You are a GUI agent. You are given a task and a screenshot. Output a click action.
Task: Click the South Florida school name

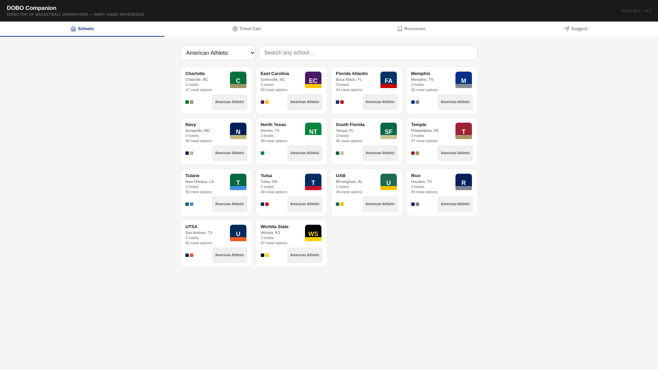pos(350,125)
